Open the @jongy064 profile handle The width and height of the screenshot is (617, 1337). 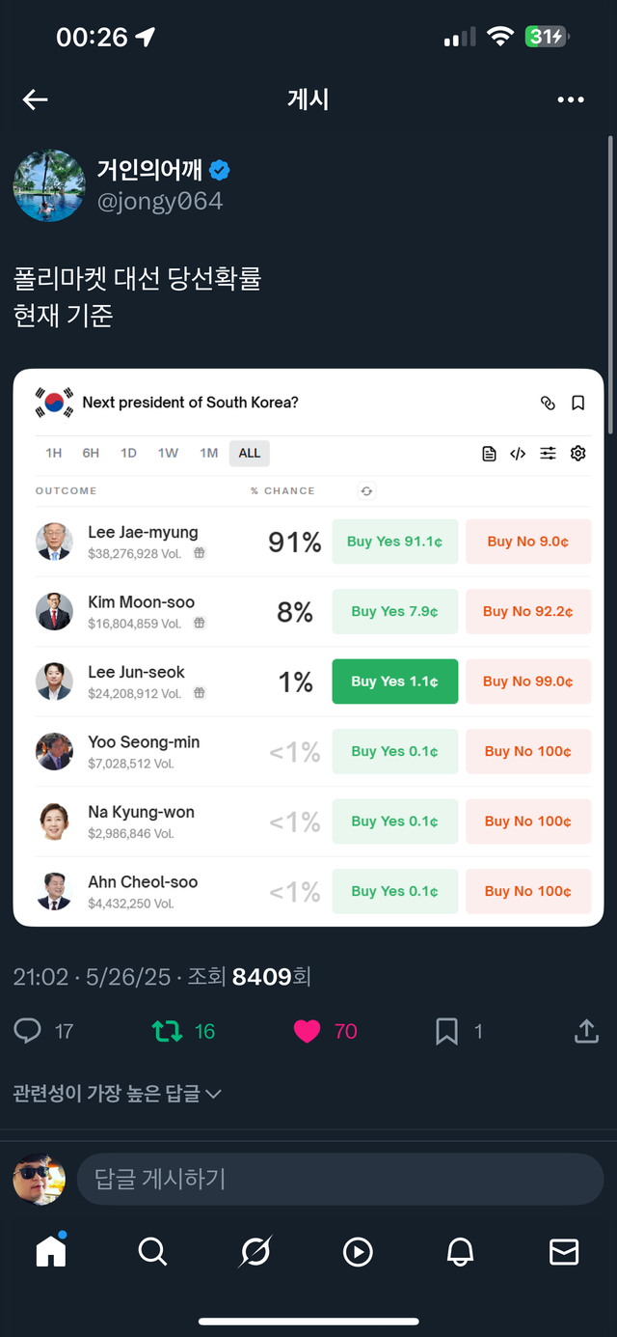(160, 201)
